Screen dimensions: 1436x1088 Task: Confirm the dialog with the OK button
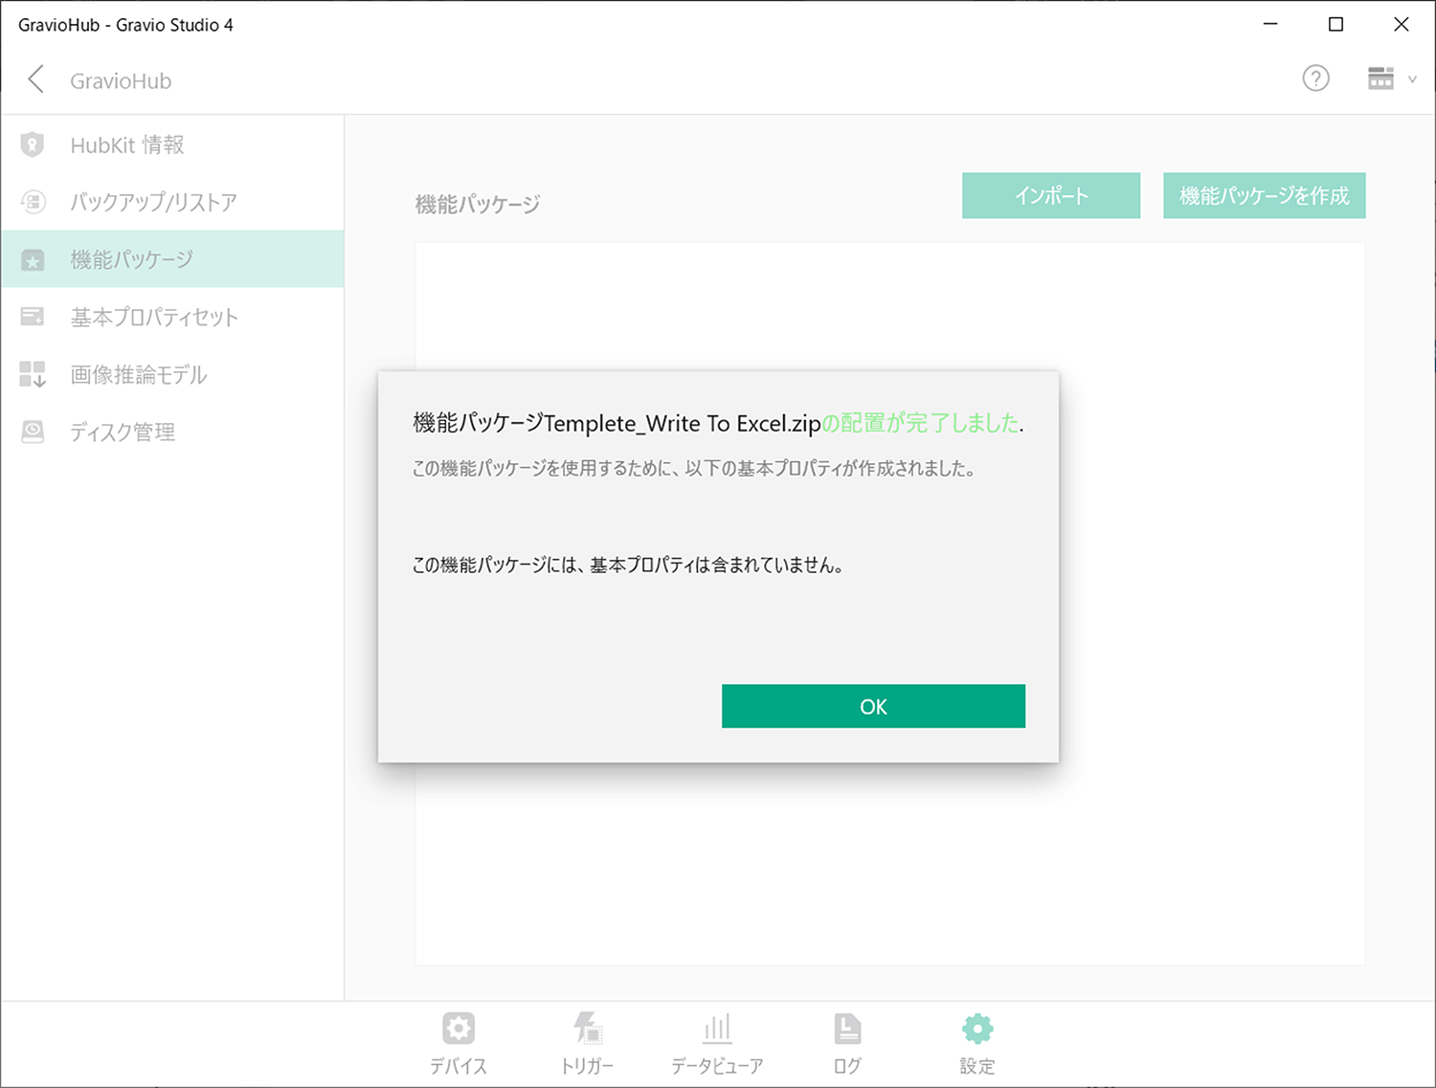click(x=873, y=706)
